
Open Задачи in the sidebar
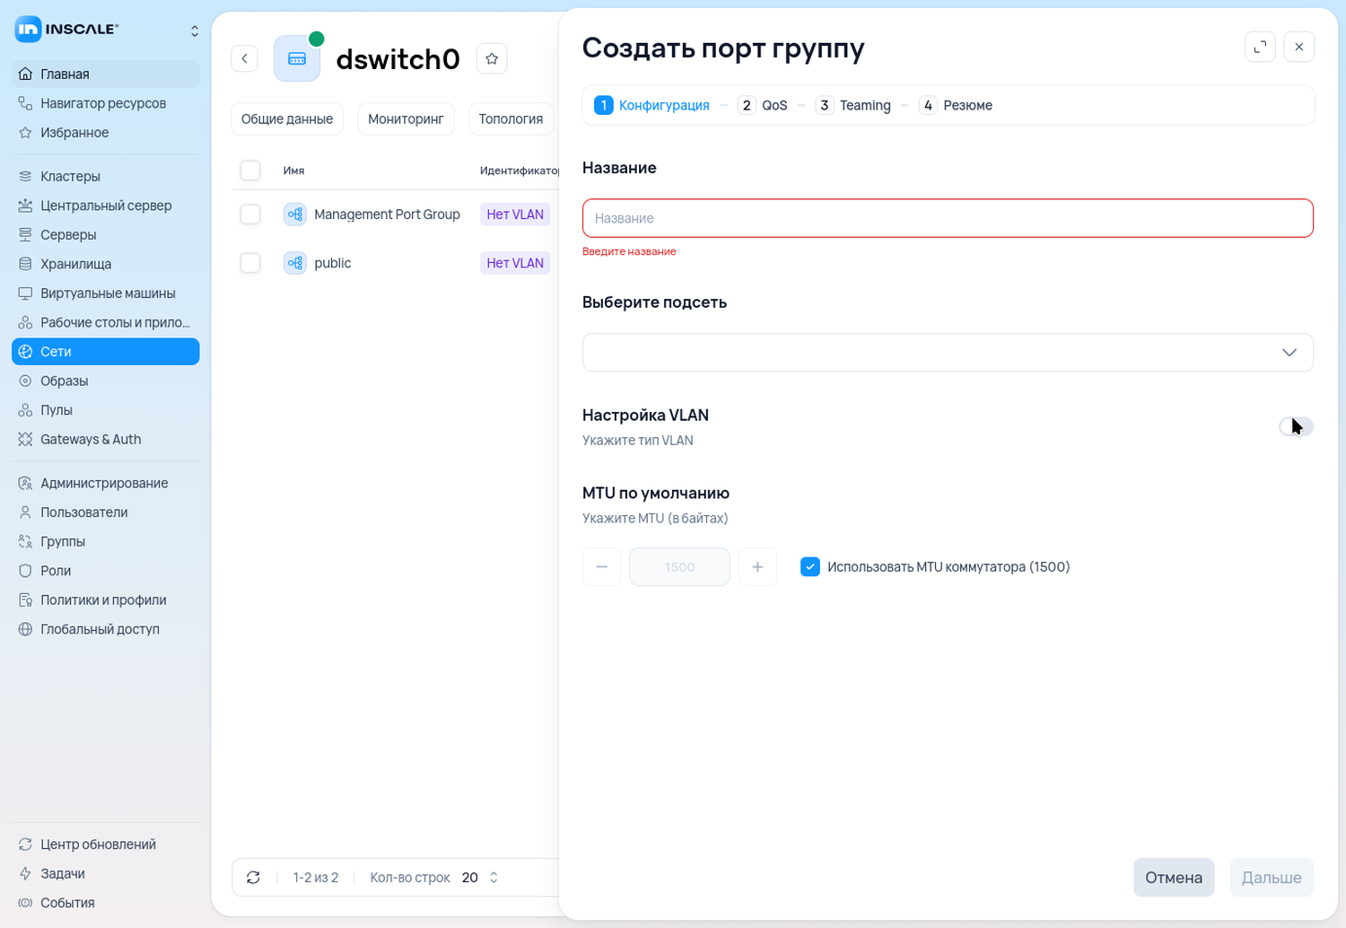click(x=106, y=873)
